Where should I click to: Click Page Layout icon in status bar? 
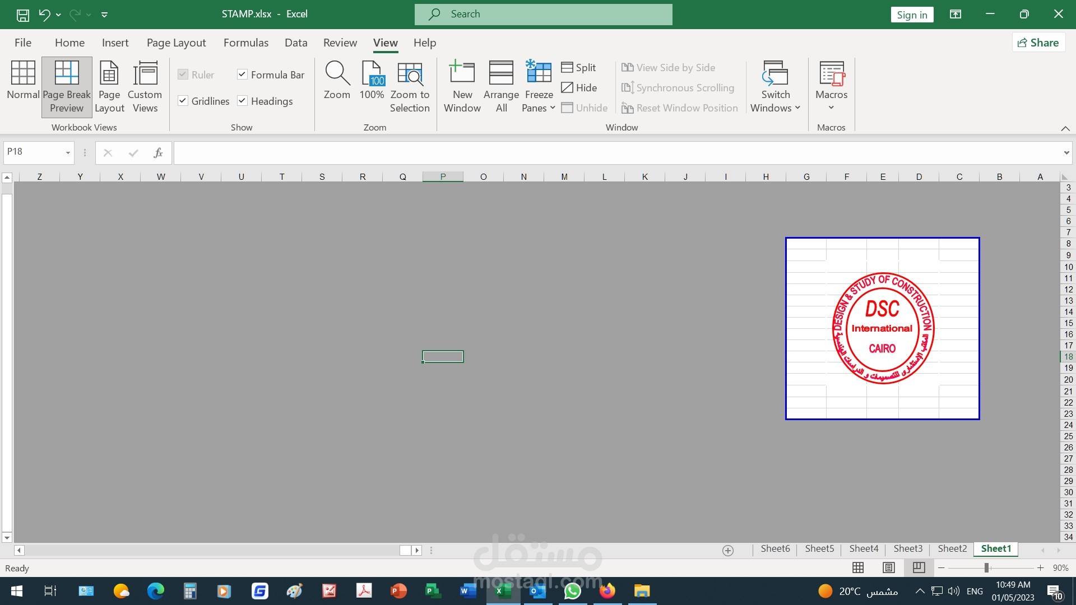click(889, 568)
